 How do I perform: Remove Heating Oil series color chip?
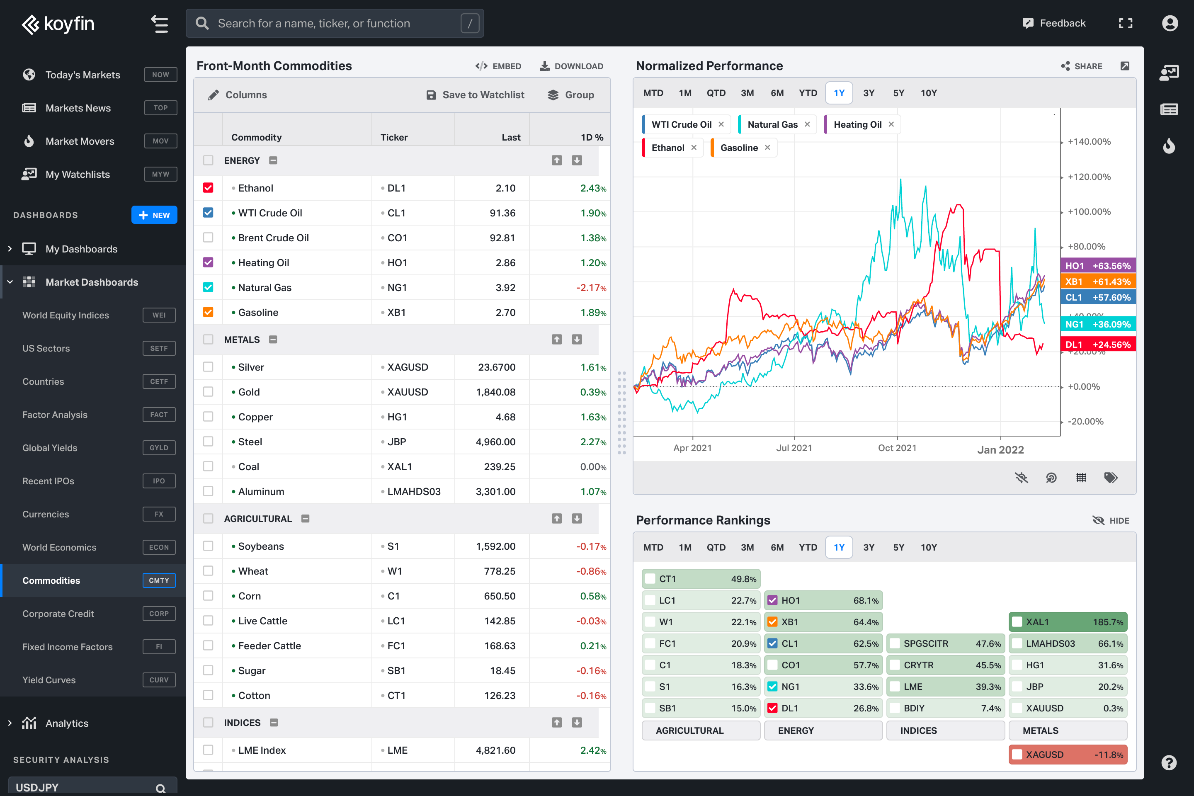(891, 124)
